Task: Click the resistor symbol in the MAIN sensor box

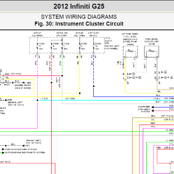Action: click(x=131, y=51)
